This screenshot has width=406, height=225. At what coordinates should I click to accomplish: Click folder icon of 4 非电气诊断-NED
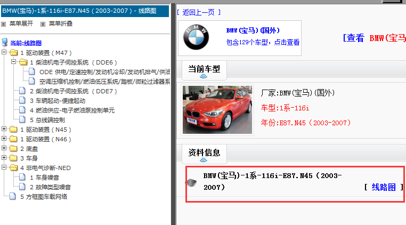point(13,168)
